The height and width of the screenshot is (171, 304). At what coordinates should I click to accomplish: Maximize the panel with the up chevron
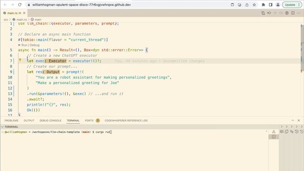[293, 120]
